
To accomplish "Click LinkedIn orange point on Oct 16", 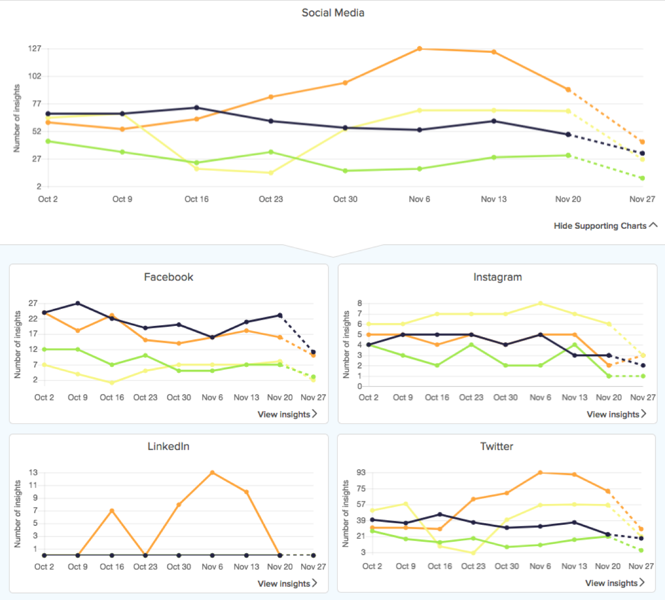I will pyautogui.click(x=112, y=511).
